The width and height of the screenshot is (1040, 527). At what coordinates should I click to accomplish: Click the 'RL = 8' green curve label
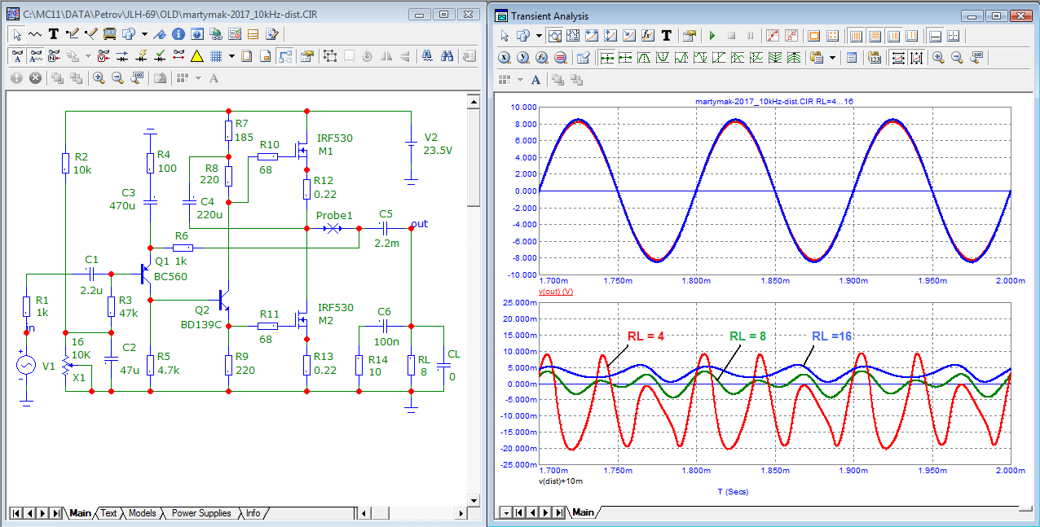click(747, 336)
